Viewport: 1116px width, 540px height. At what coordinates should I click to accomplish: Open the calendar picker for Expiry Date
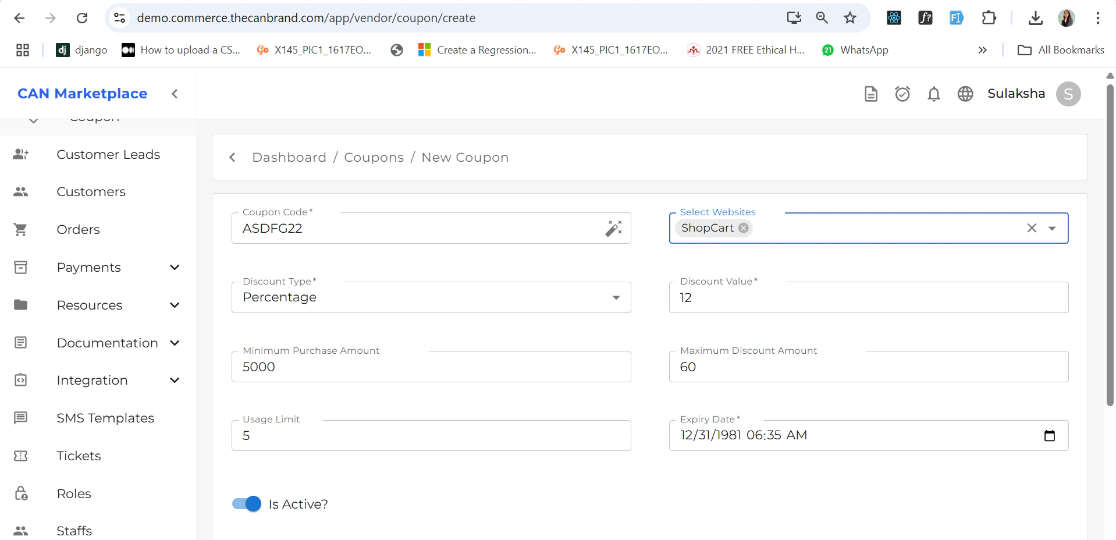pos(1049,436)
